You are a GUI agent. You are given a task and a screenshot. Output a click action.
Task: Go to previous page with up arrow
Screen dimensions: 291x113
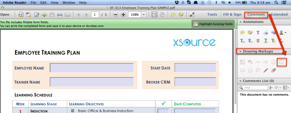click(79, 15)
